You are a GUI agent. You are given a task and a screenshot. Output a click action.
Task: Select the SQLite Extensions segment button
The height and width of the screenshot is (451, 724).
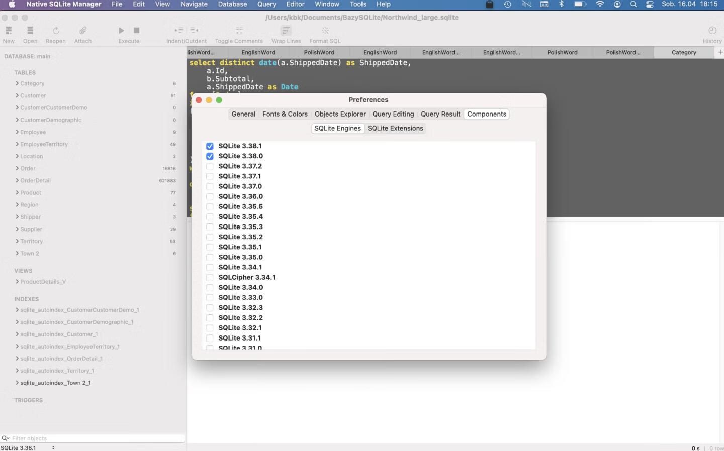(395, 128)
